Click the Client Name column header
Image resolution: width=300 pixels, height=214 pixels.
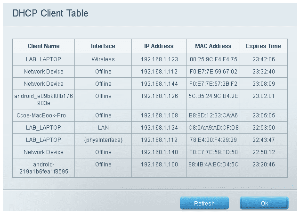(43, 46)
